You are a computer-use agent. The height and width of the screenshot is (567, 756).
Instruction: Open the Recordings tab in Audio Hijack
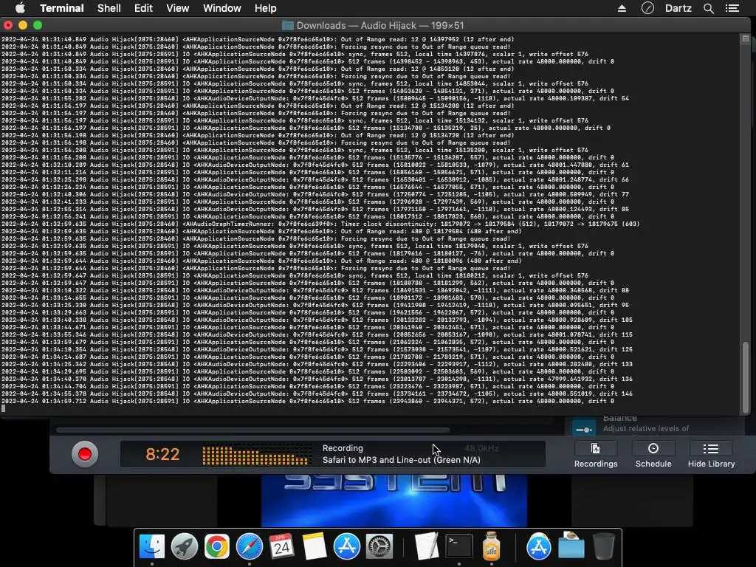[596, 455]
